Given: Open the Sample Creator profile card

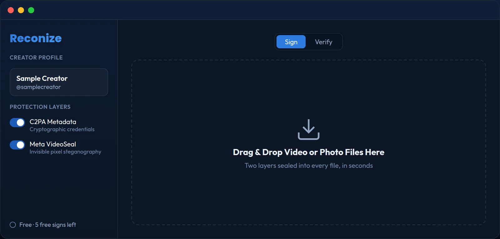Looking at the screenshot, I should (x=59, y=82).
